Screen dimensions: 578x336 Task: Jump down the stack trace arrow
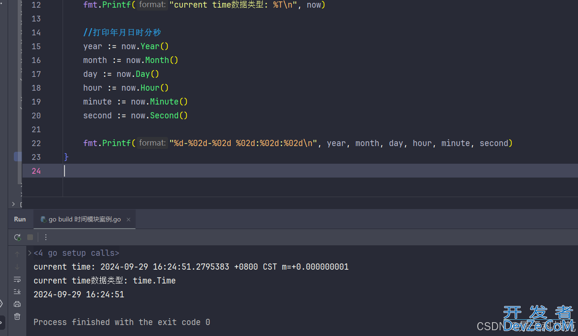point(17,267)
